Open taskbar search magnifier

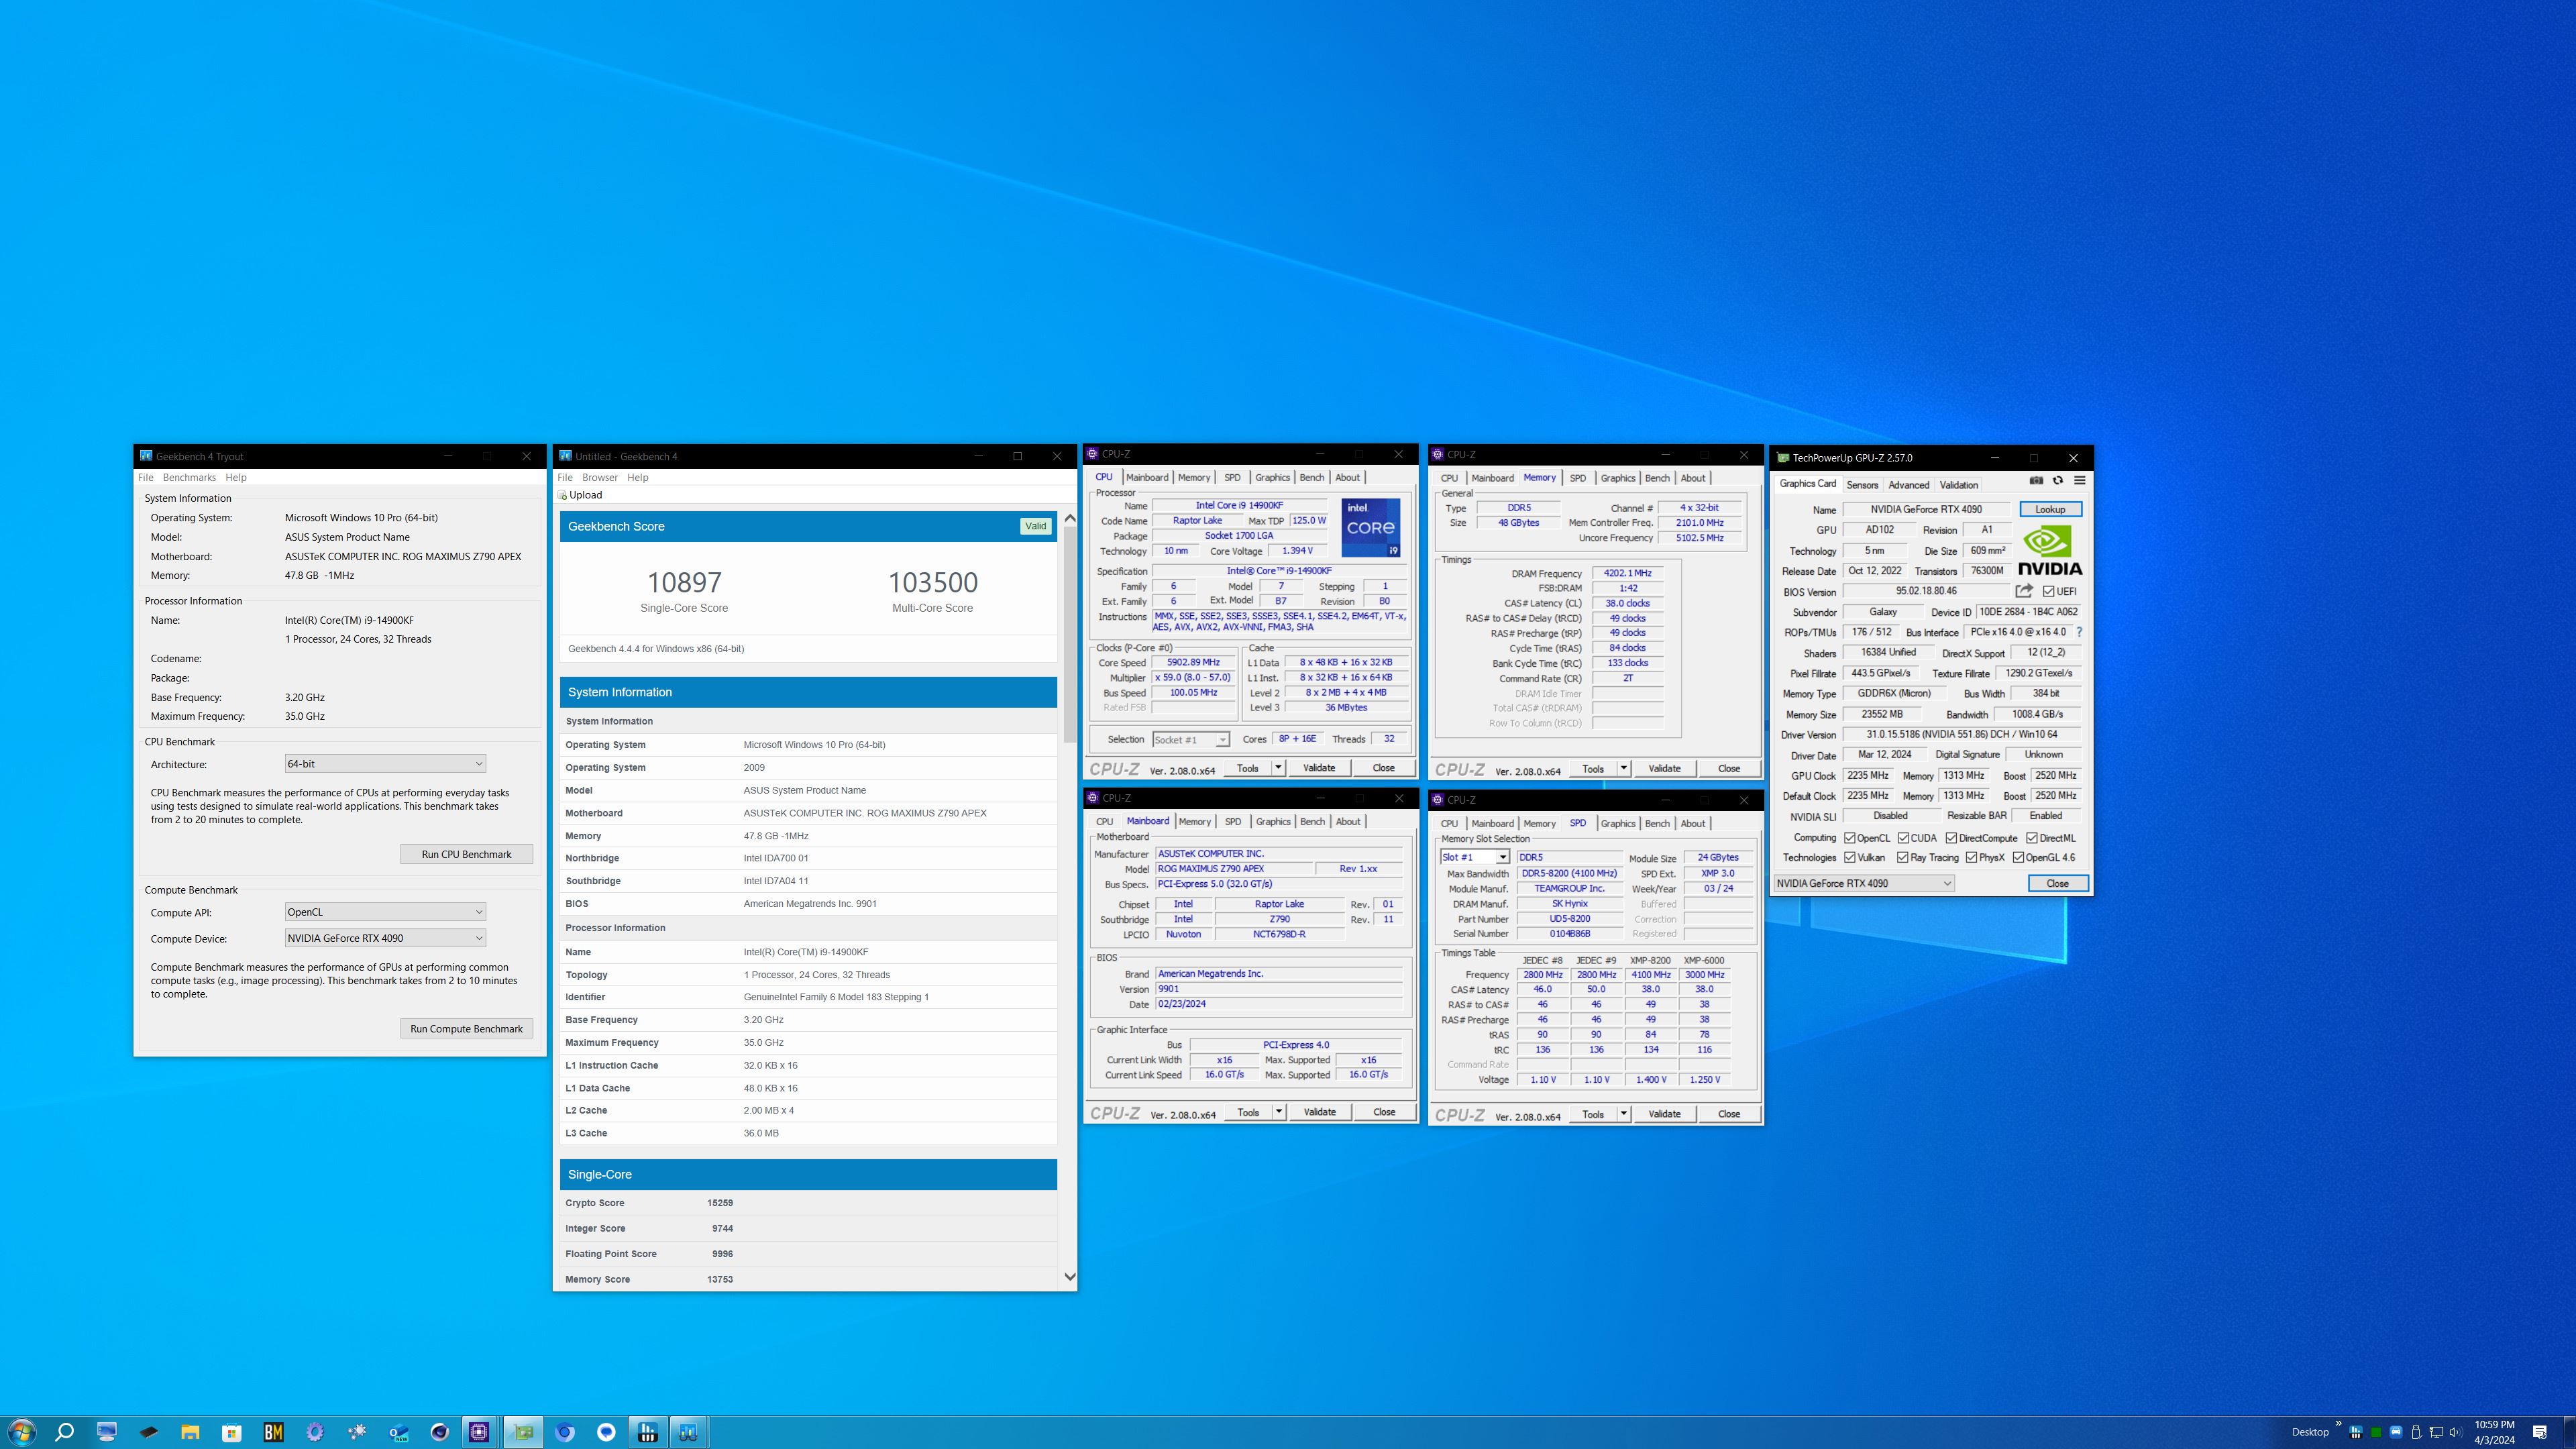tap(65, 1432)
